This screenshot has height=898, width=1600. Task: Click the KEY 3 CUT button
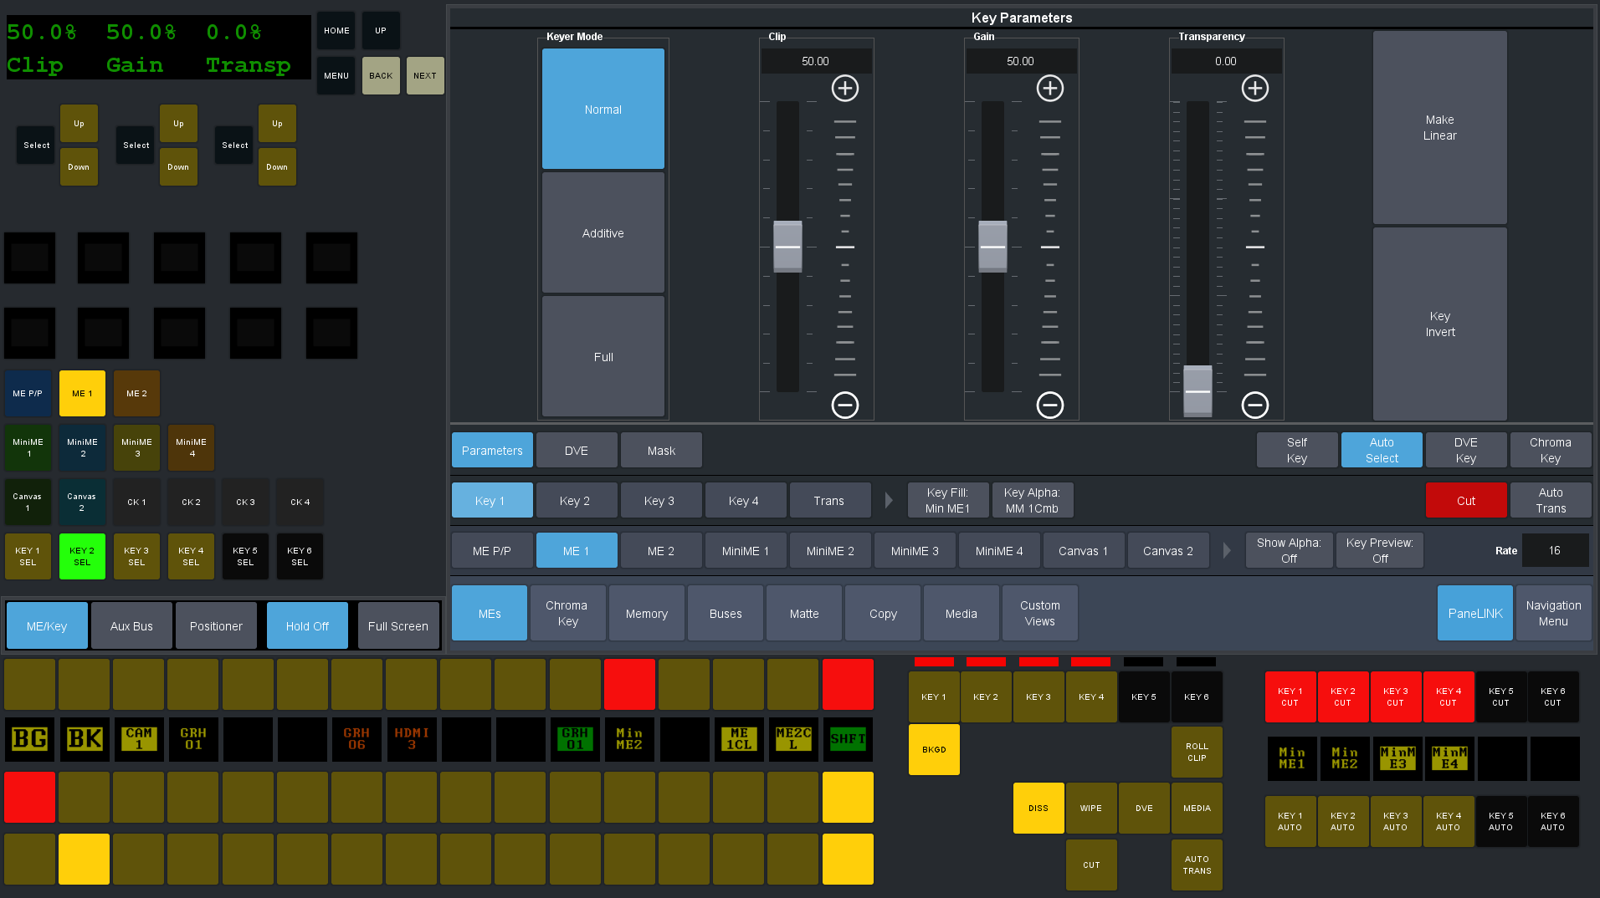pos(1395,696)
